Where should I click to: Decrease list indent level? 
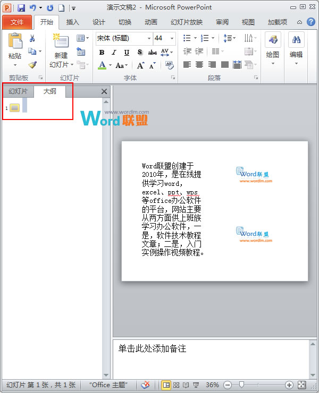click(187, 52)
